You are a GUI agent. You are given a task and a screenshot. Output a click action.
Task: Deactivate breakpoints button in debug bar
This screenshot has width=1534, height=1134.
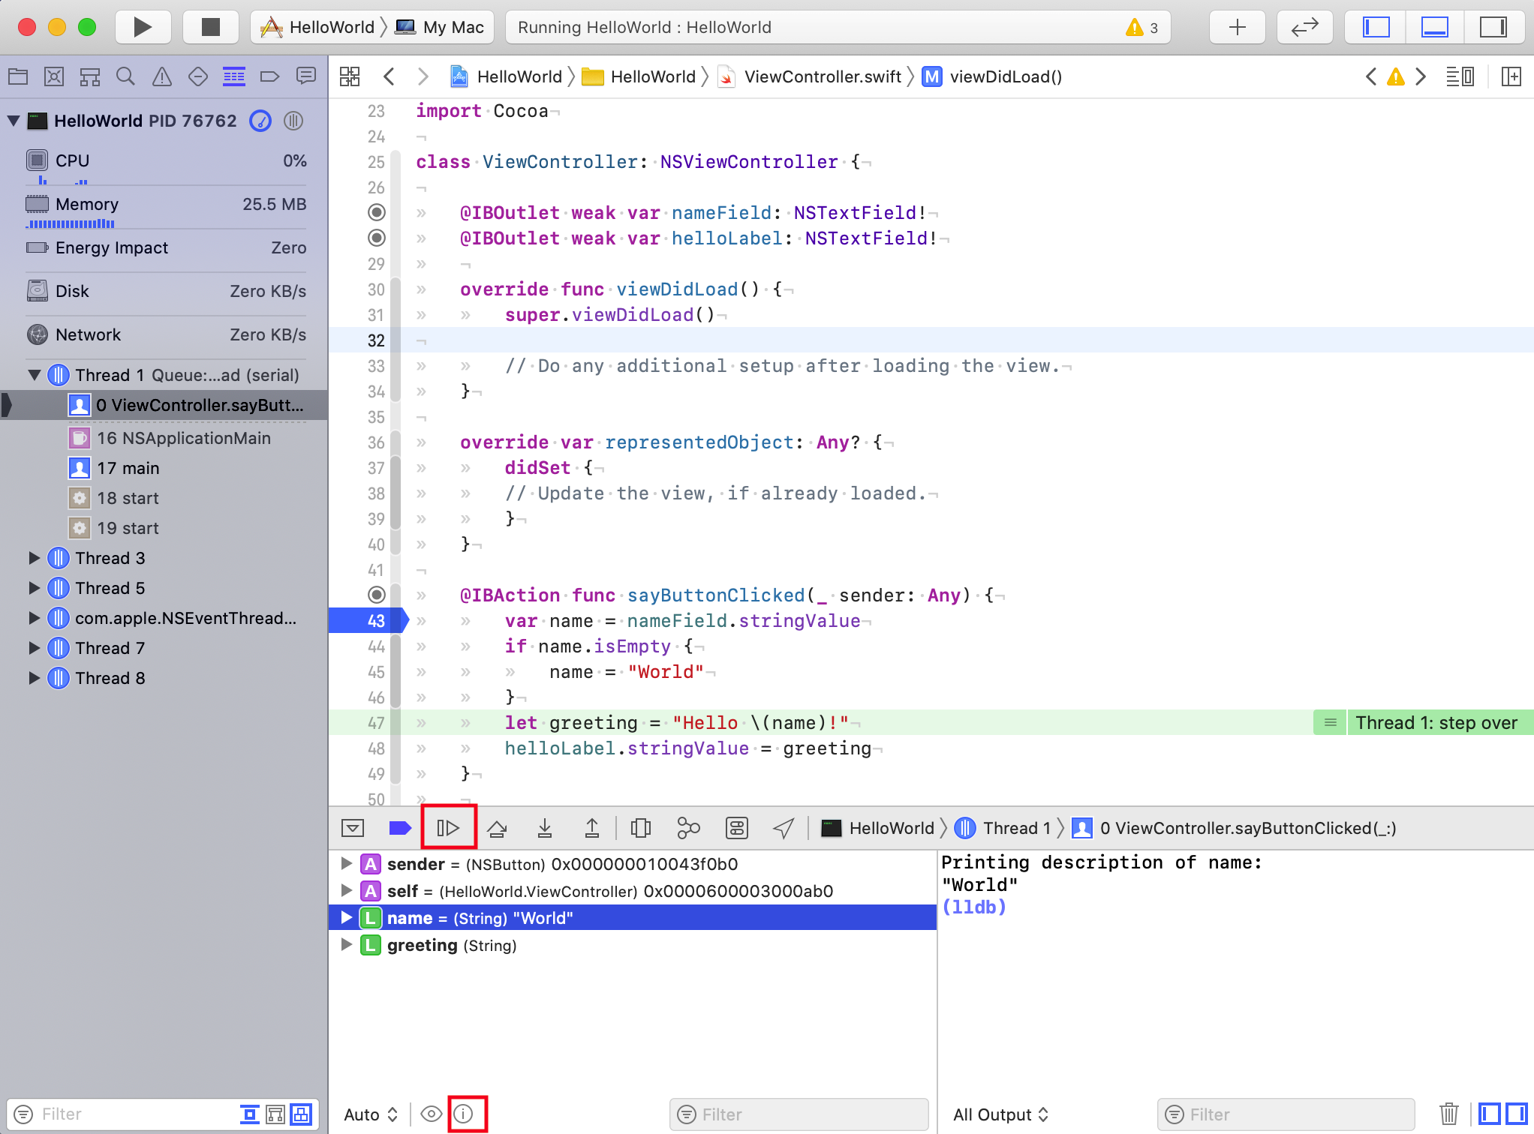pyautogui.click(x=400, y=829)
